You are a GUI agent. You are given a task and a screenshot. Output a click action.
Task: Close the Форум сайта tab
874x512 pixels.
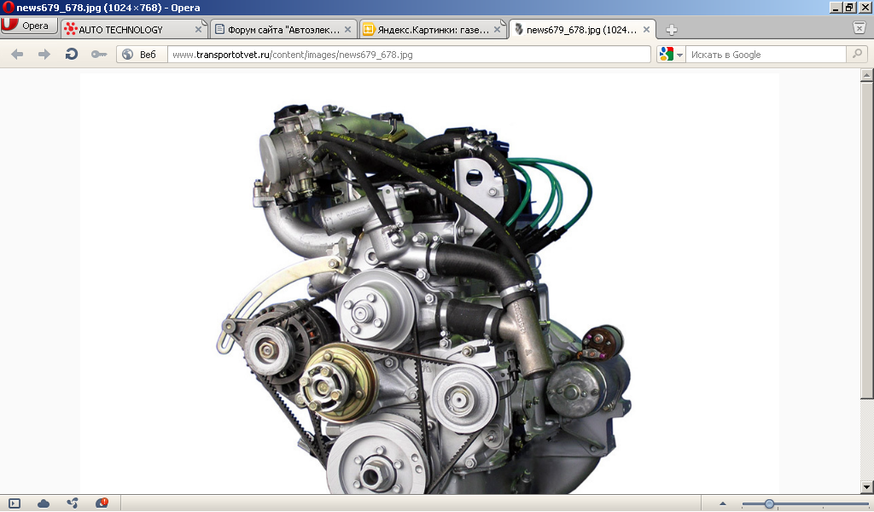pyautogui.click(x=348, y=30)
